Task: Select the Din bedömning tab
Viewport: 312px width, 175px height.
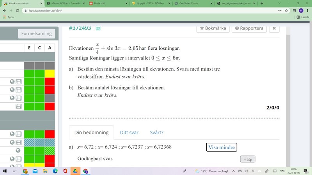Action: point(91,132)
